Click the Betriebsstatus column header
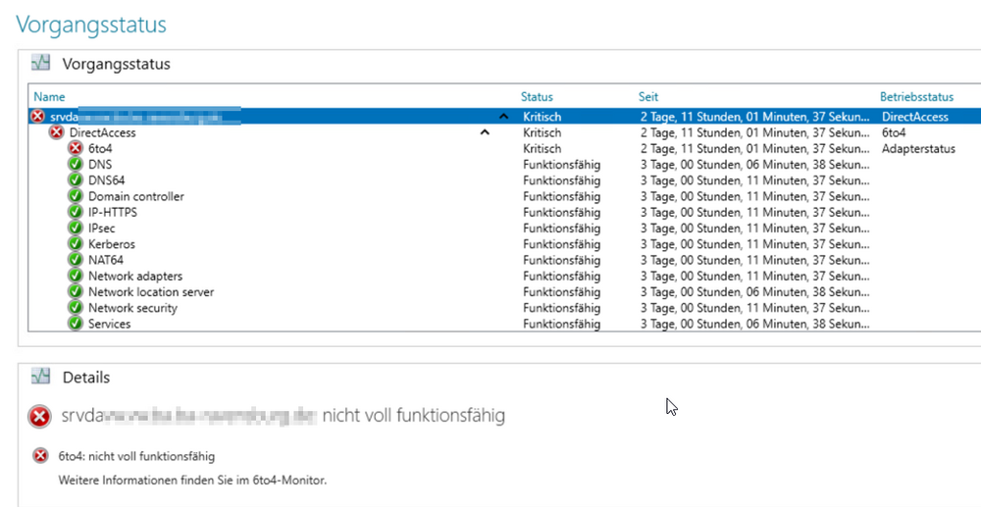981x507 pixels. click(x=916, y=97)
